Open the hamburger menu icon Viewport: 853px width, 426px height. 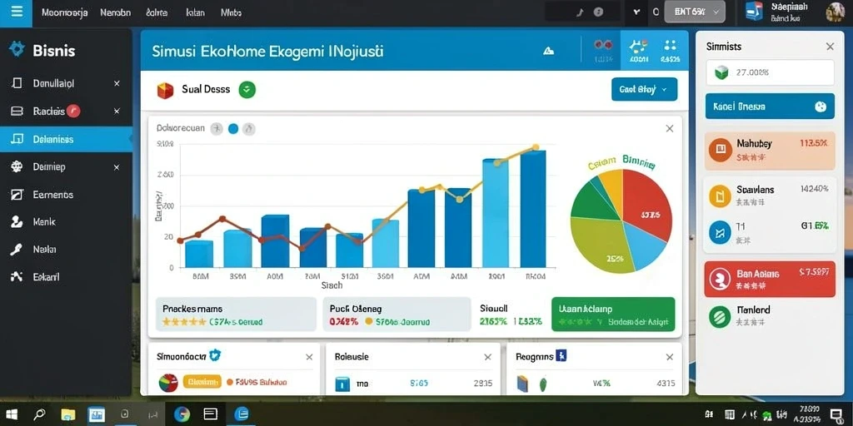[x=17, y=12]
